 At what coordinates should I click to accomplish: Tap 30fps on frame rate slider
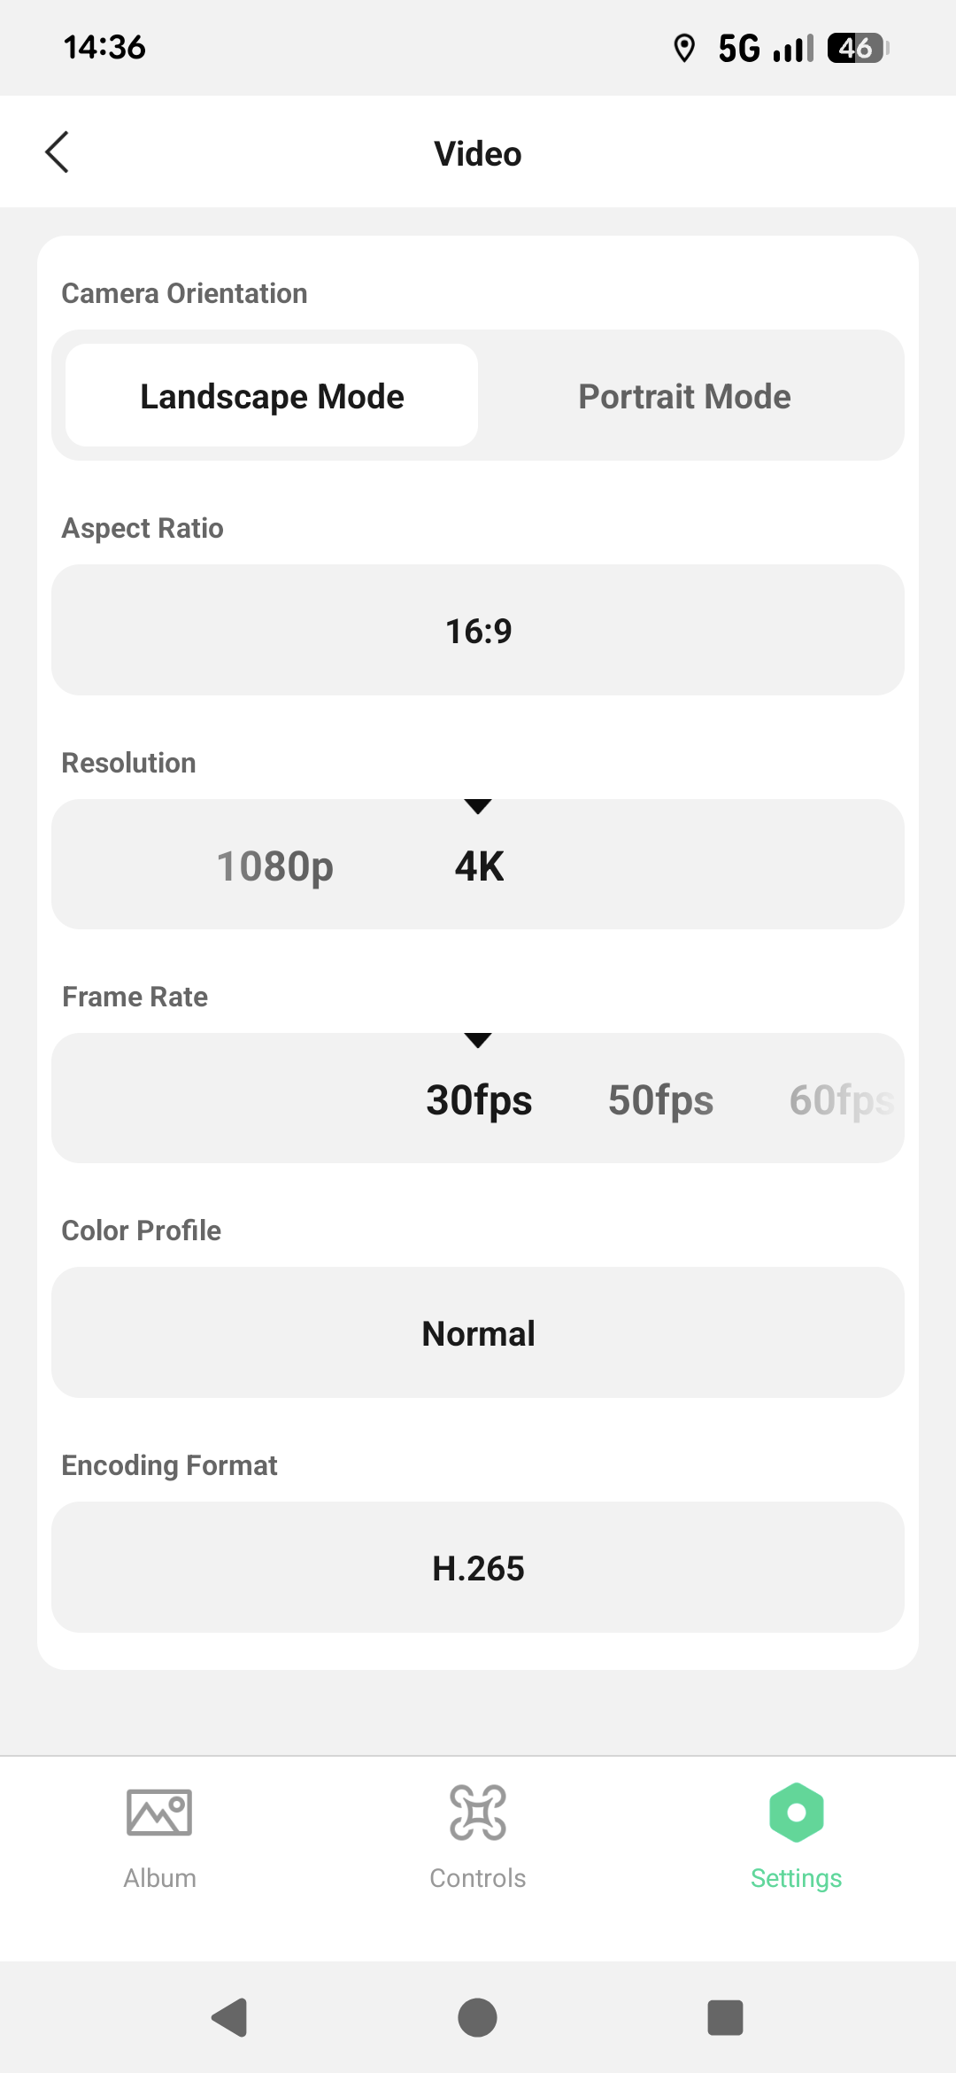(479, 1099)
